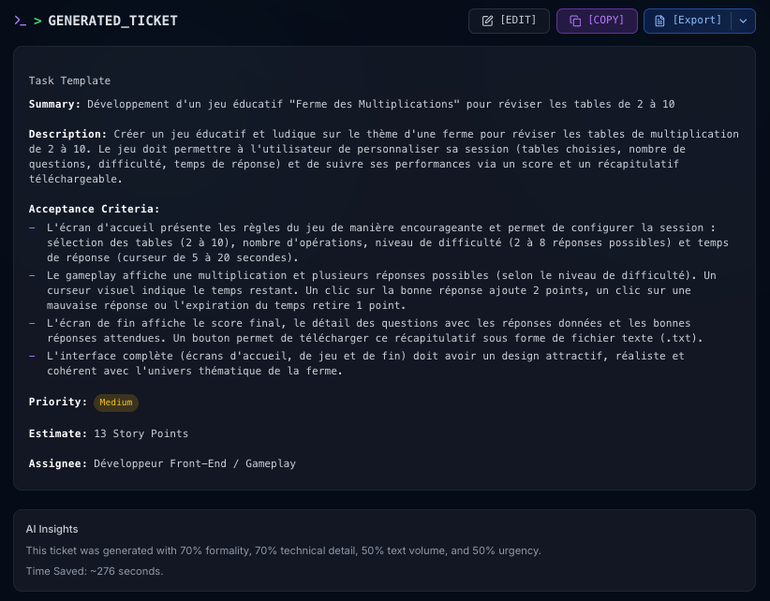Click the Medium priority badge

click(116, 403)
